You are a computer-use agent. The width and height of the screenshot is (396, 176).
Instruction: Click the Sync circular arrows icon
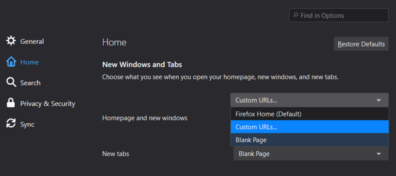click(x=11, y=124)
